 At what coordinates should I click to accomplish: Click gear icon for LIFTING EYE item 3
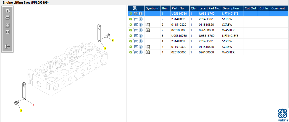[131, 36]
